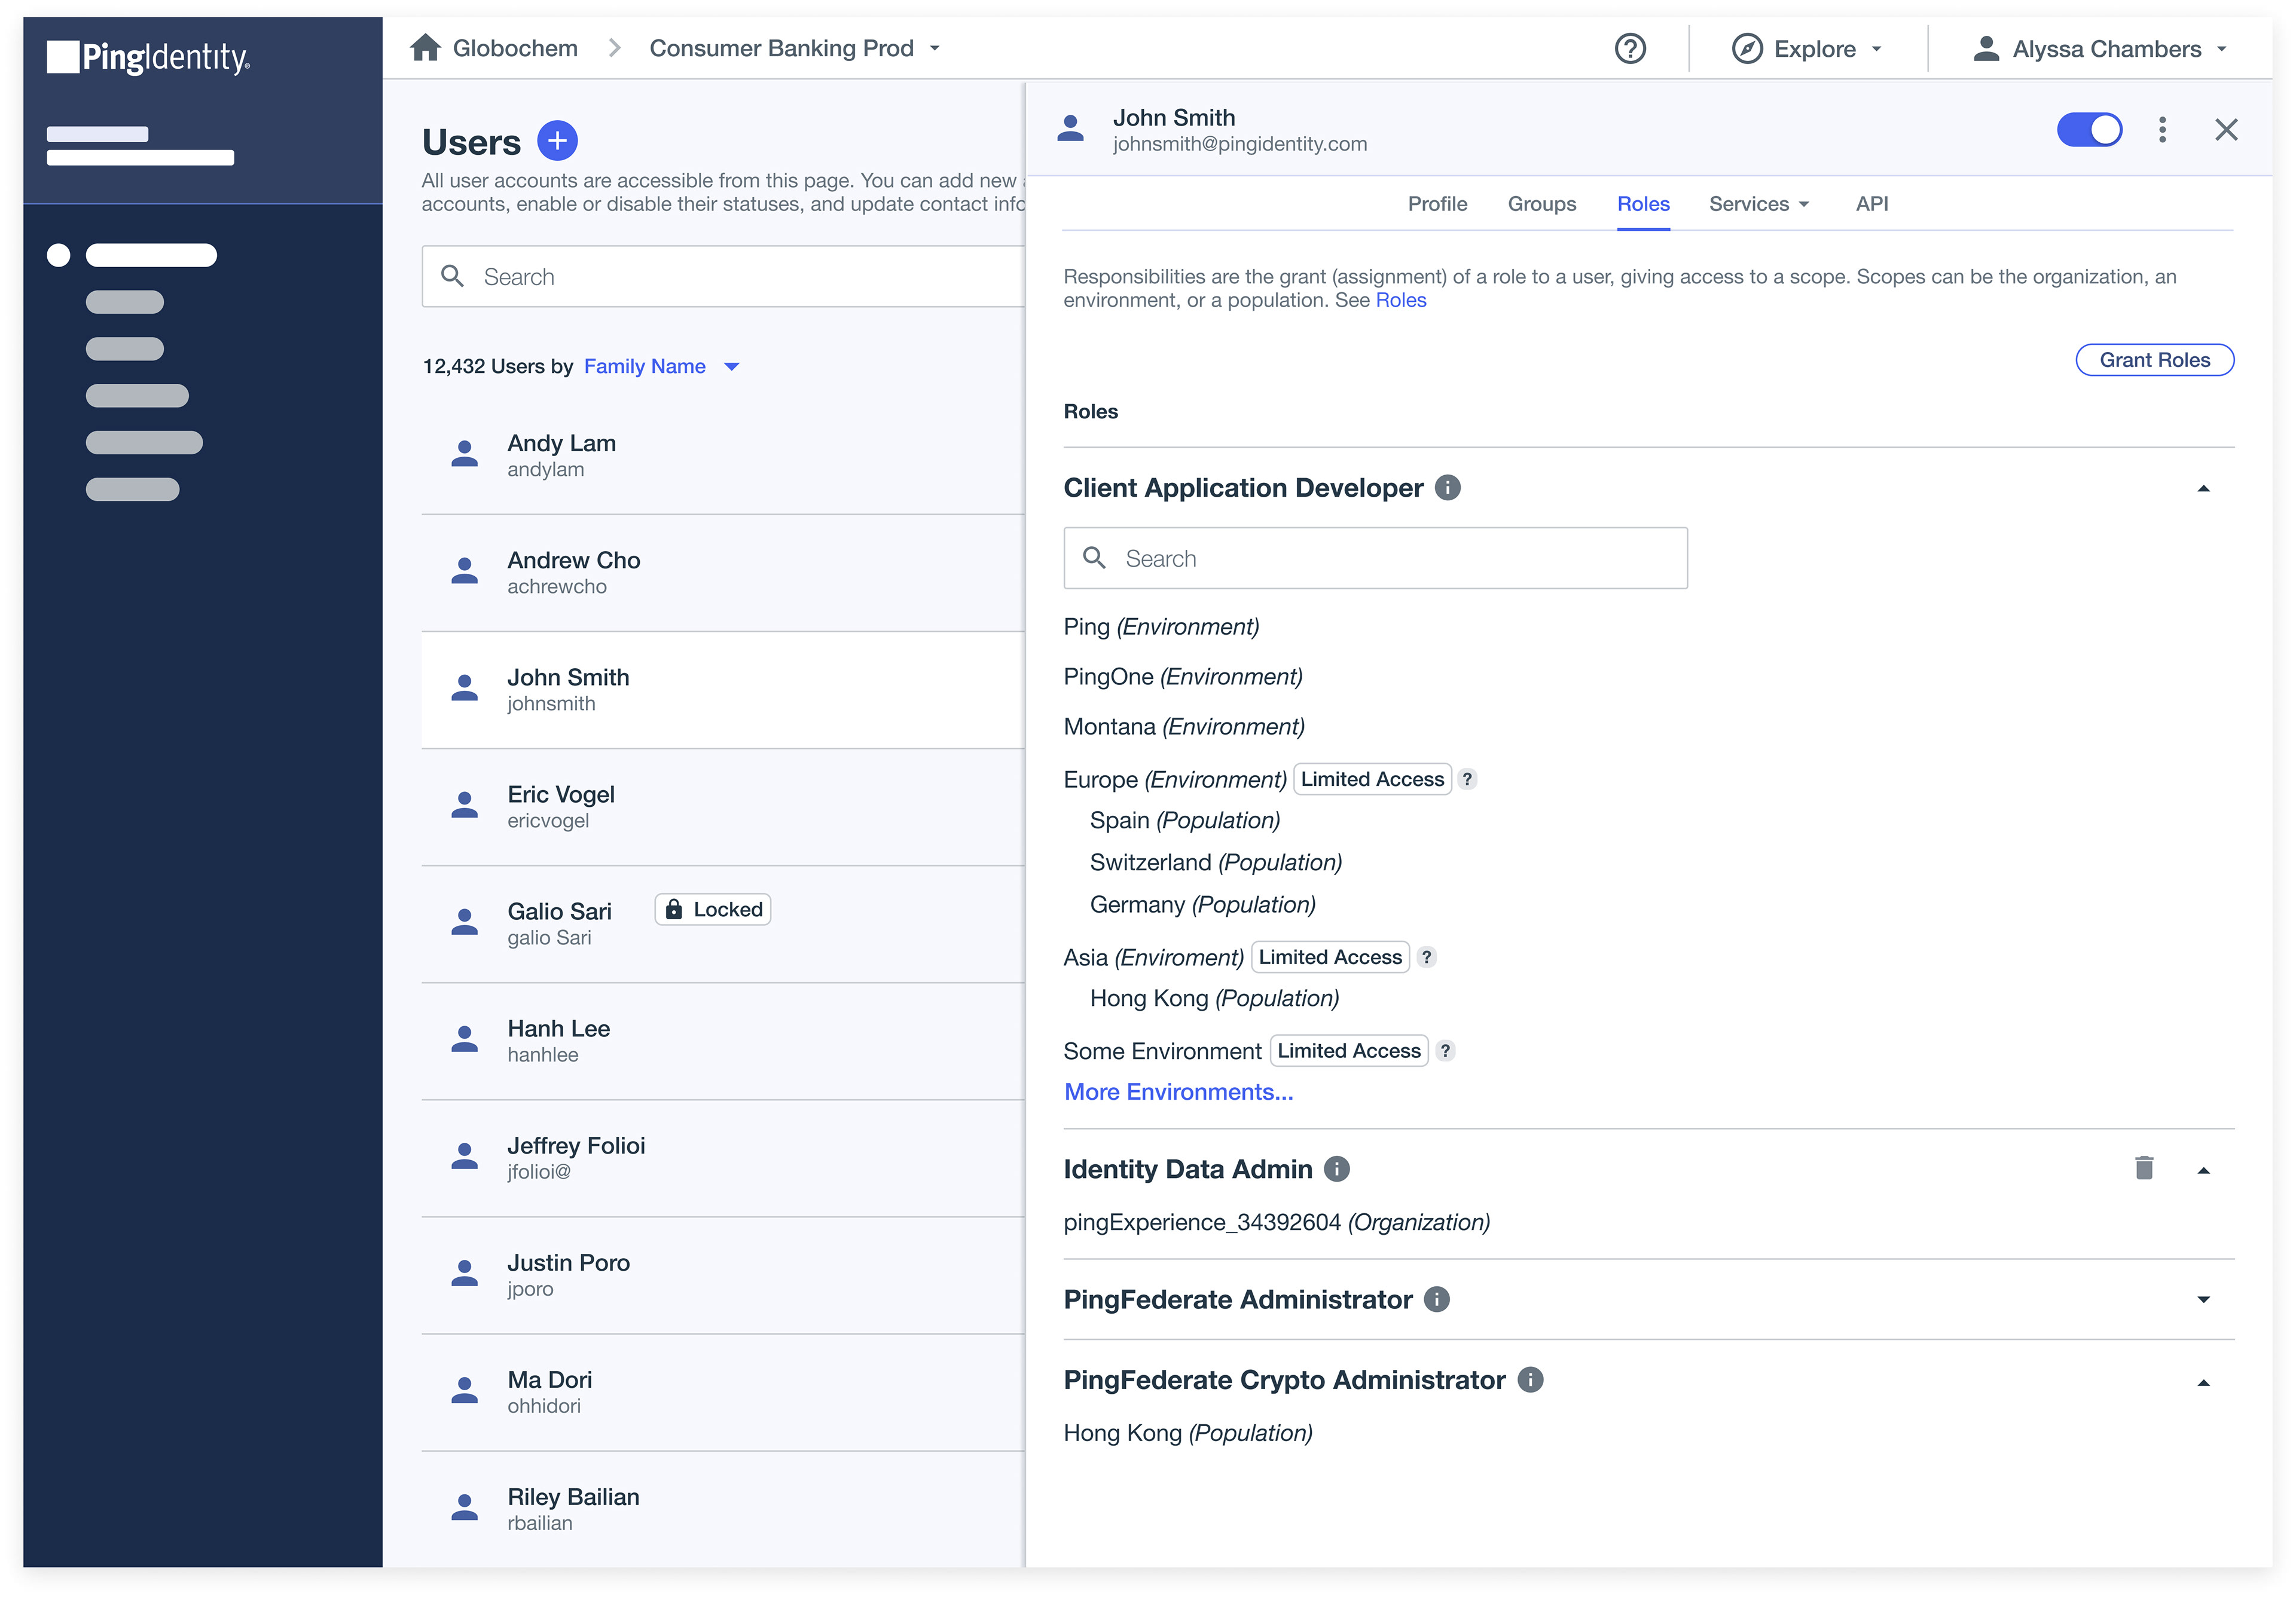Click the Switzerland (Population) entry
The height and width of the screenshot is (1597, 2296).
pyautogui.click(x=1216, y=862)
